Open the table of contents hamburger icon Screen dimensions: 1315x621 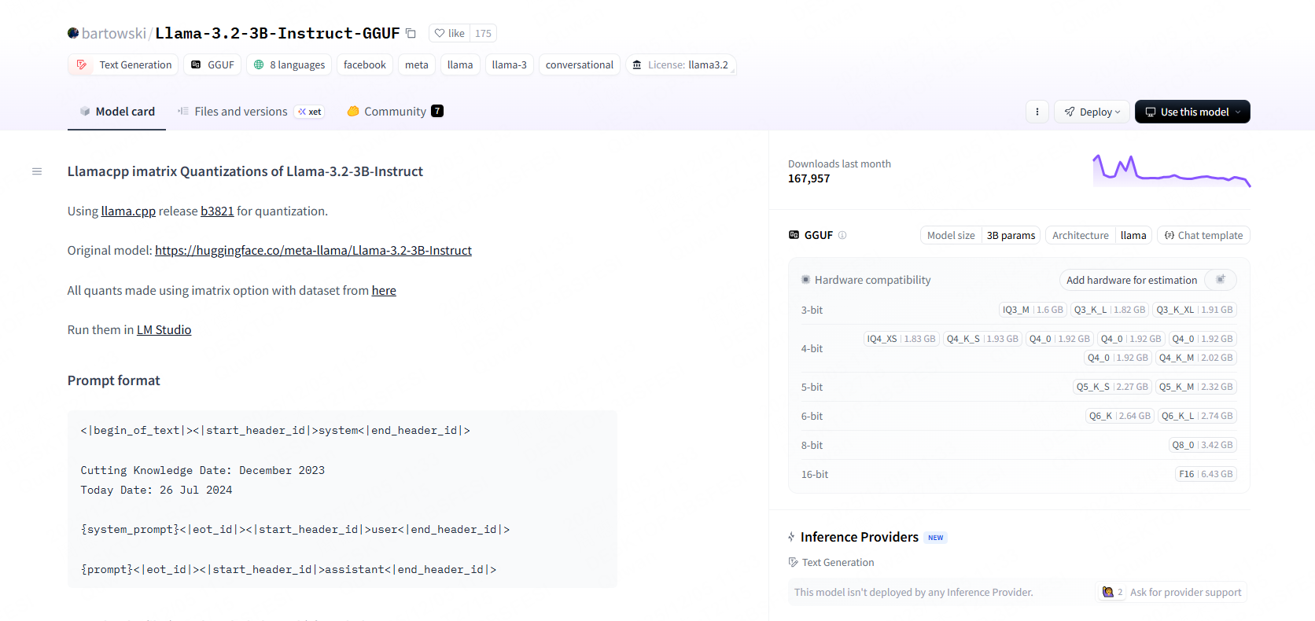(x=37, y=171)
